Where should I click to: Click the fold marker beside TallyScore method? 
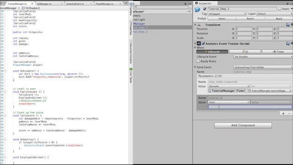[x=5, y=115]
